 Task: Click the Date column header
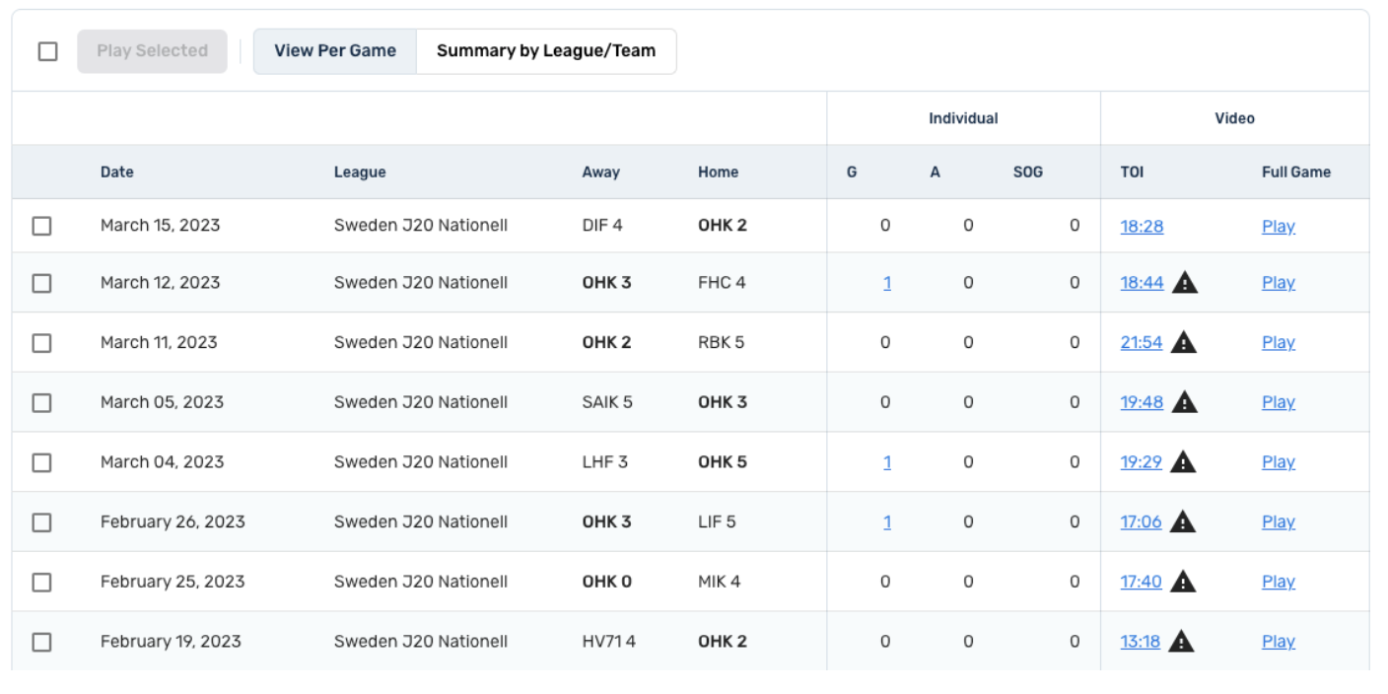point(116,172)
